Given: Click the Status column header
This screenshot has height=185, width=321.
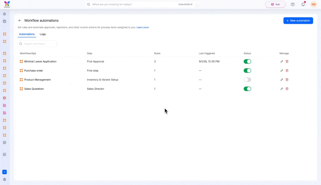Looking at the screenshot, I should coord(247,53).
